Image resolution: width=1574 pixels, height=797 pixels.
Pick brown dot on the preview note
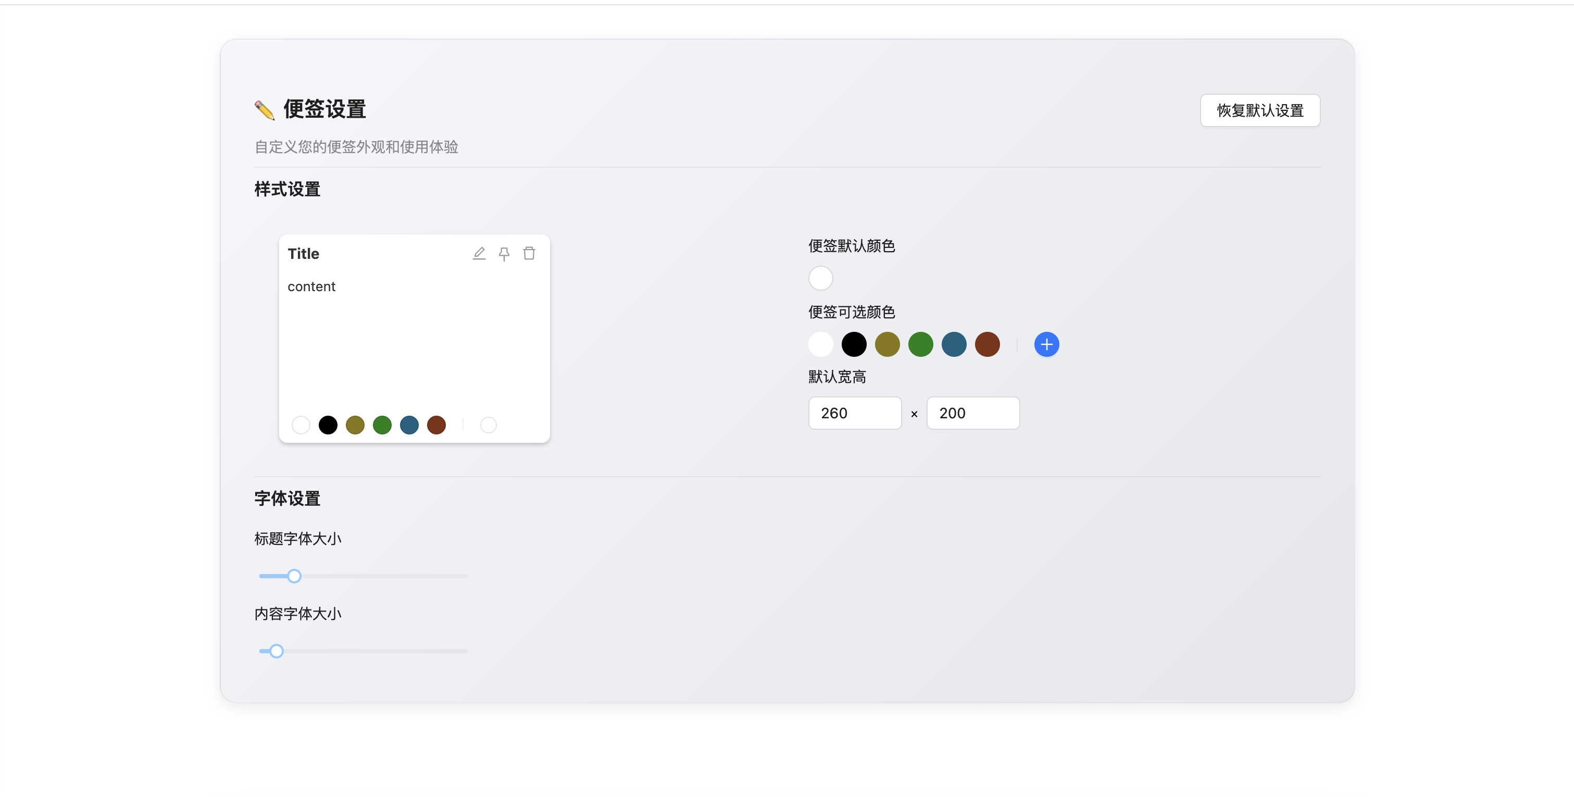436,425
